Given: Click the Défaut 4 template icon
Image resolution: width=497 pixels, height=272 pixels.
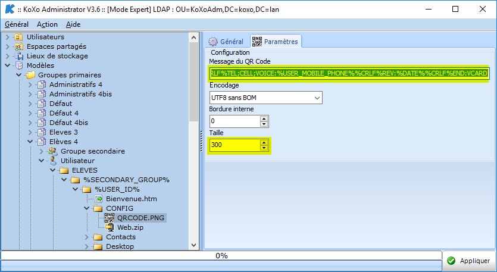Looking at the screenshot, I should click(x=42, y=113).
